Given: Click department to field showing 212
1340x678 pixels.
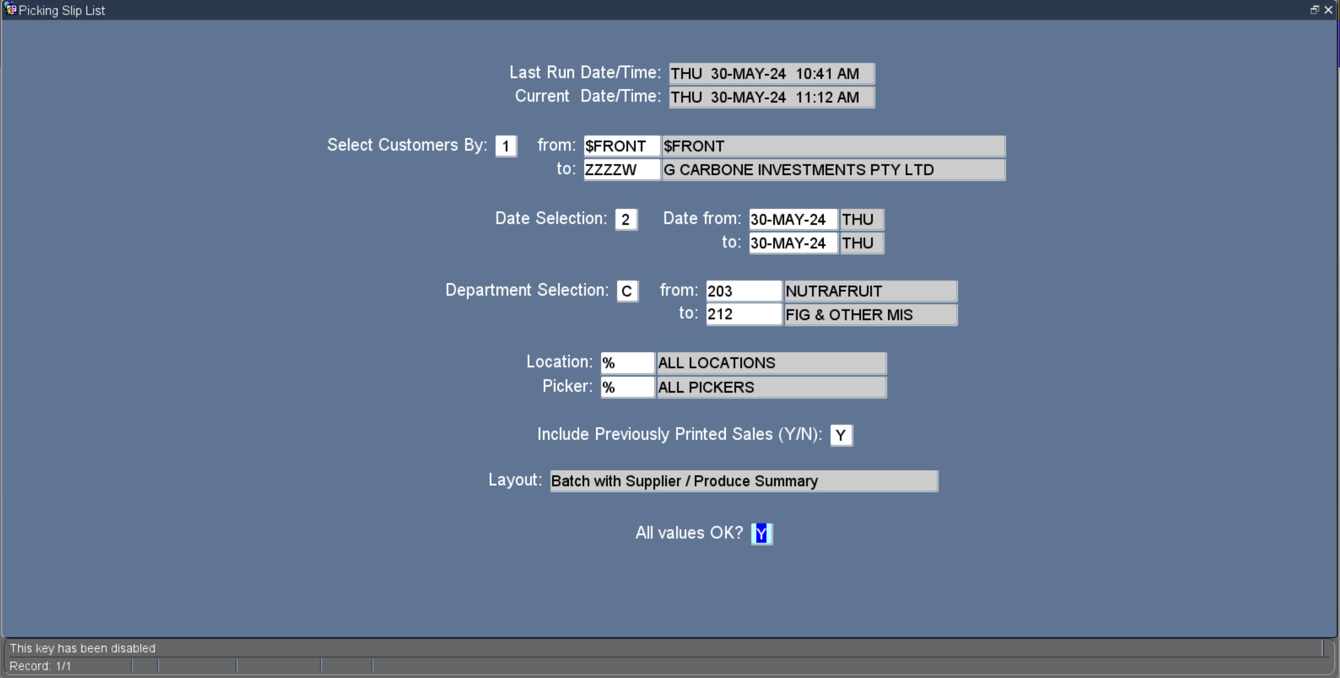Looking at the screenshot, I should [x=743, y=314].
